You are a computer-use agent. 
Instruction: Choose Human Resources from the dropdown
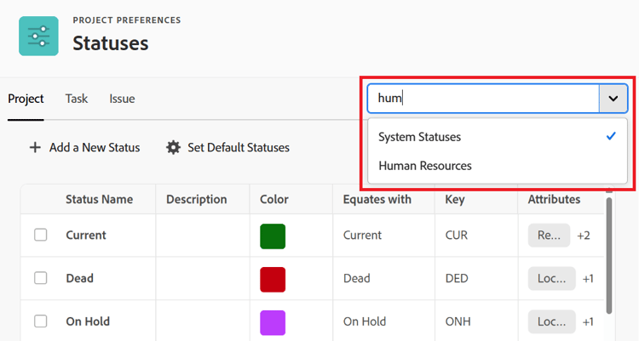tap(425, 166)
